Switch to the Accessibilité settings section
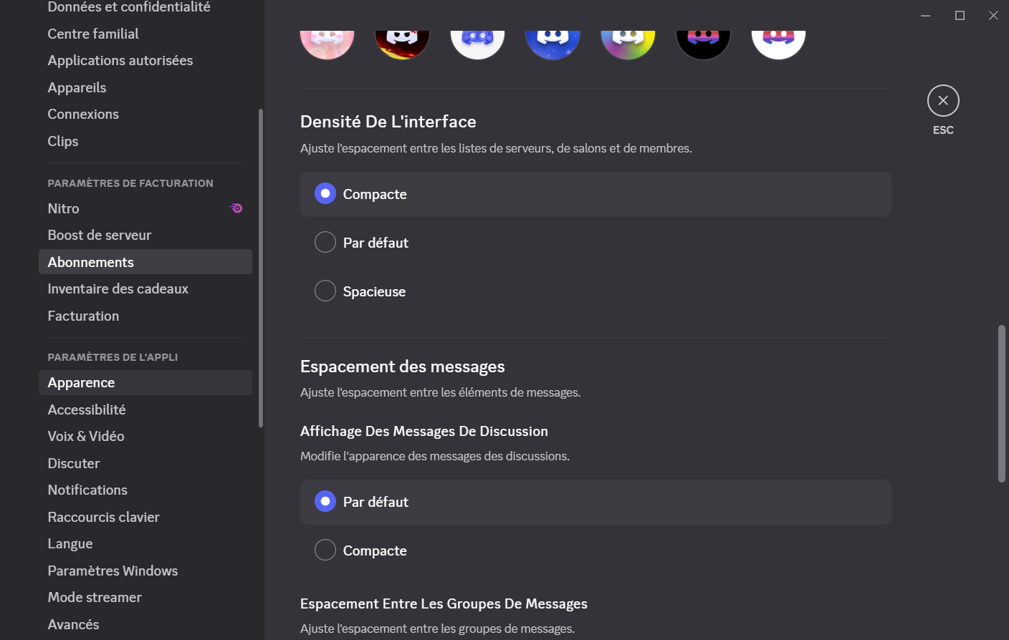 (86, 409)
